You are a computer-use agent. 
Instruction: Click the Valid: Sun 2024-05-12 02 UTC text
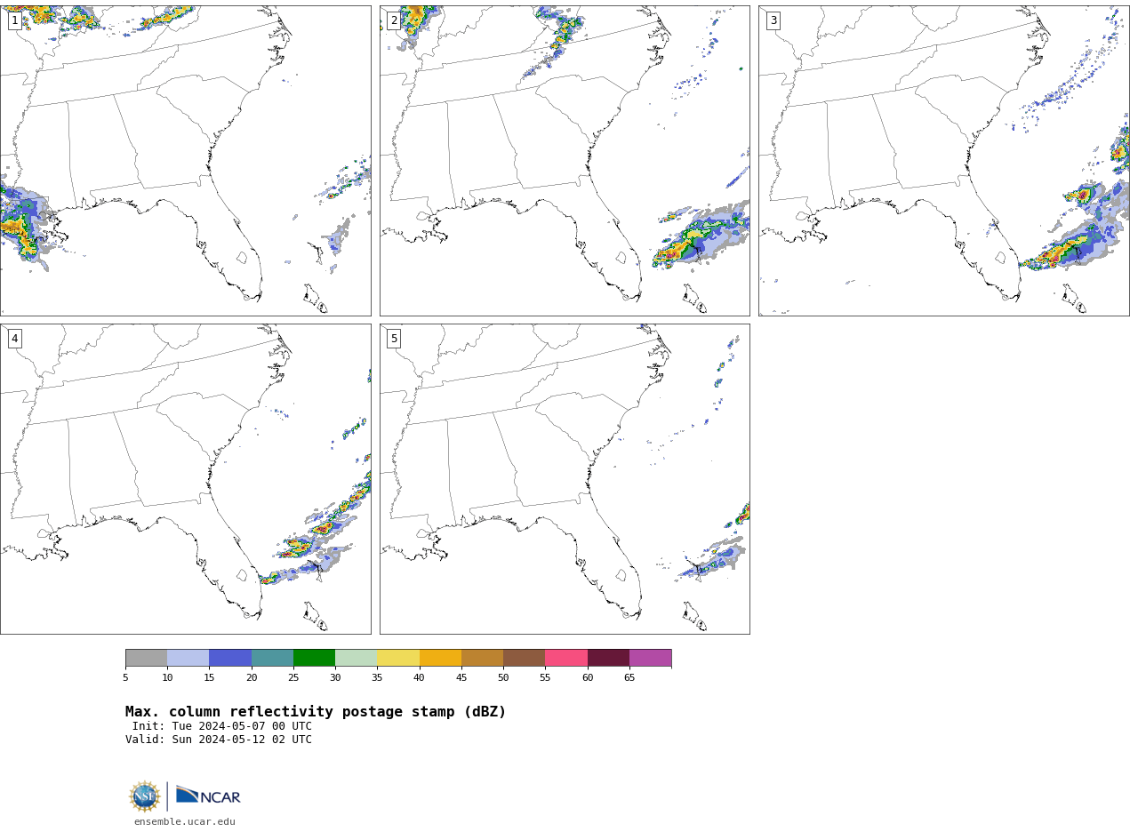click(x=219, y=740)
